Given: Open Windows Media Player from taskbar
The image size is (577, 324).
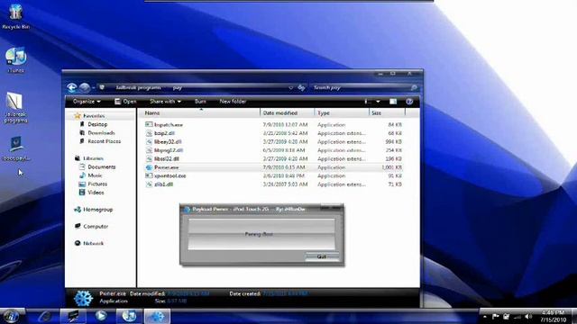Looking at the screenshot, I should tap(100, 316).
